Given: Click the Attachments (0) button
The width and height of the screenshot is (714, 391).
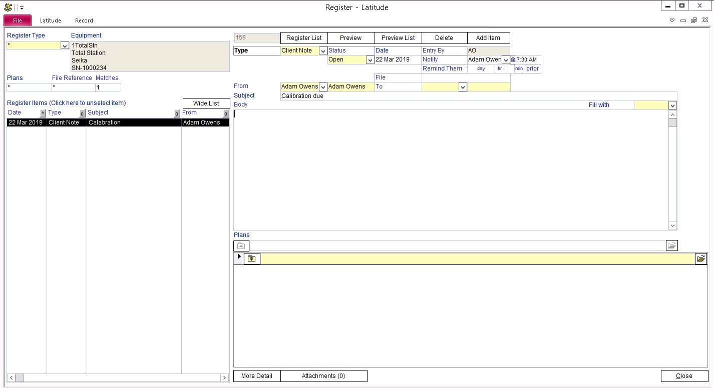Looking at the screenshot, I should [323, 376].
